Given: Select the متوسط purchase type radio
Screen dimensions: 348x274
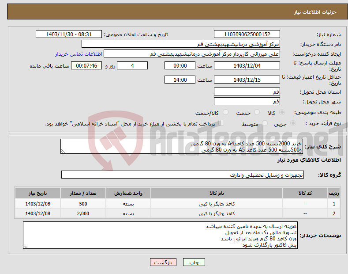Looking at the screenshot, I should pos(265,123).
